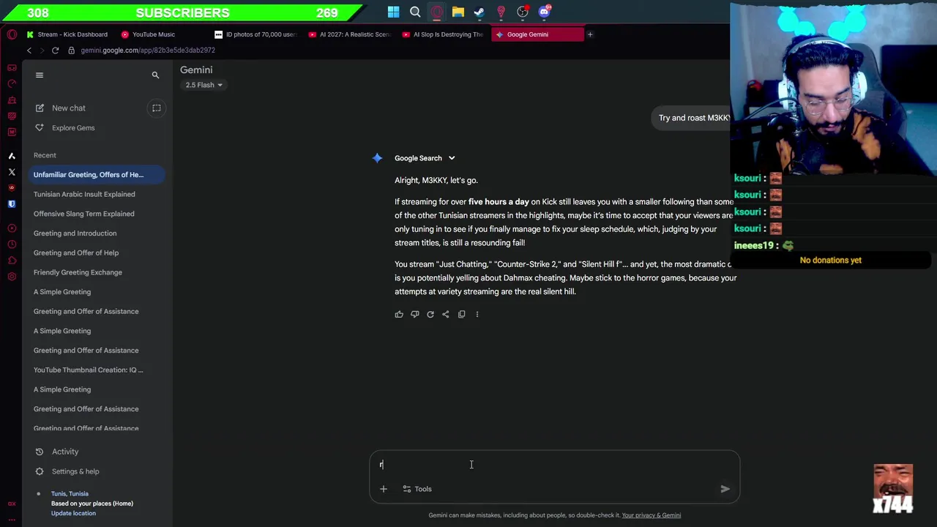Open Opera sidebar settings gear

click(12, 277)
